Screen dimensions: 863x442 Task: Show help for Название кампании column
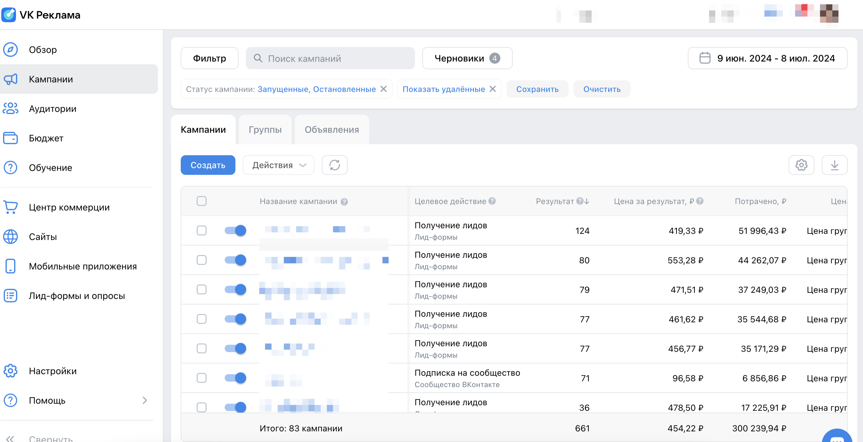click(x=344, y=201)
